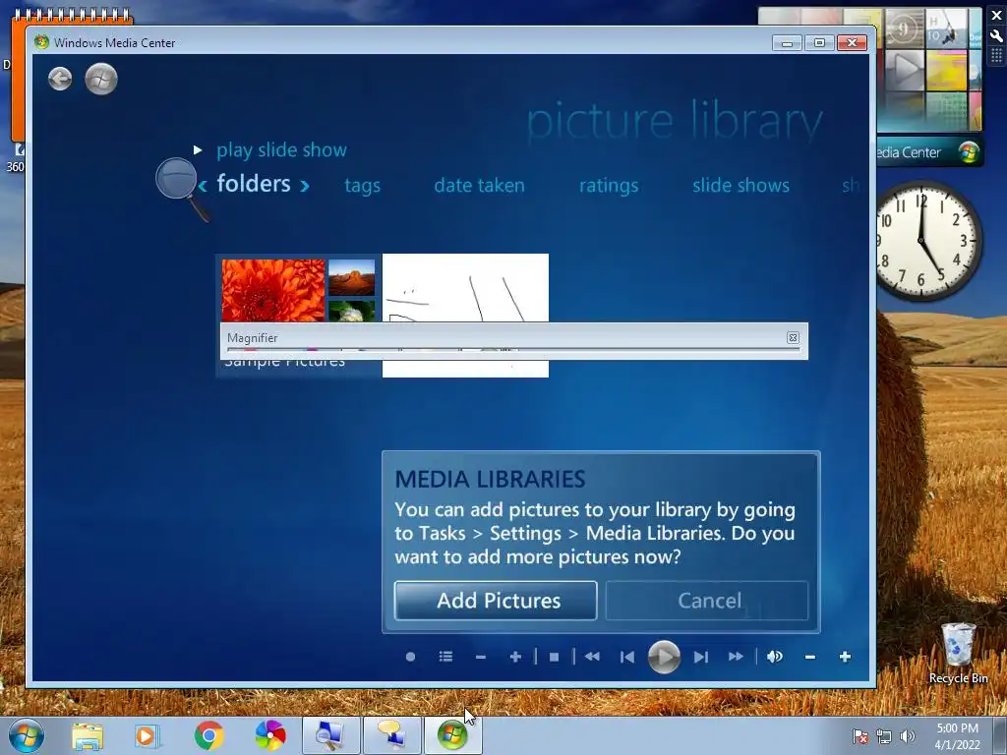Click the Magnifier lens icon

(182, 189)
